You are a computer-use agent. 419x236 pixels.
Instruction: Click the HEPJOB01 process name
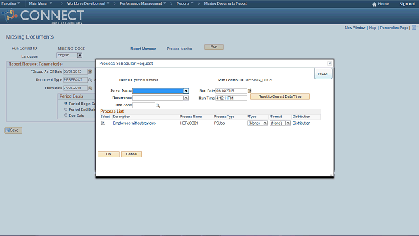[189, 123]
